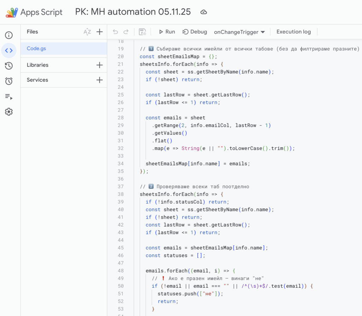
Task: Open Project Settings gear icon
Action: click(x=9, y=112)
